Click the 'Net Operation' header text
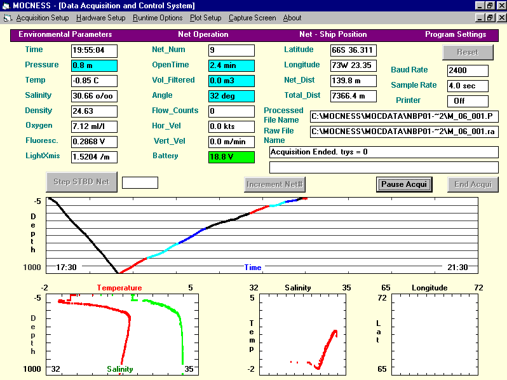The image size is (507, 380). (x=203, y=34)
